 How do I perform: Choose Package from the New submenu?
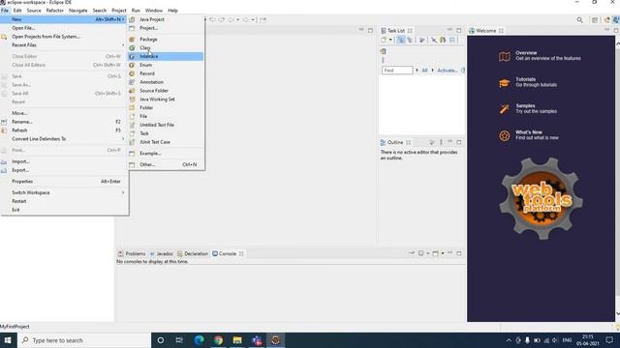(148, 39)
